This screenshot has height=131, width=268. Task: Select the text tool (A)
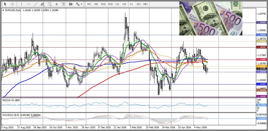57,4
